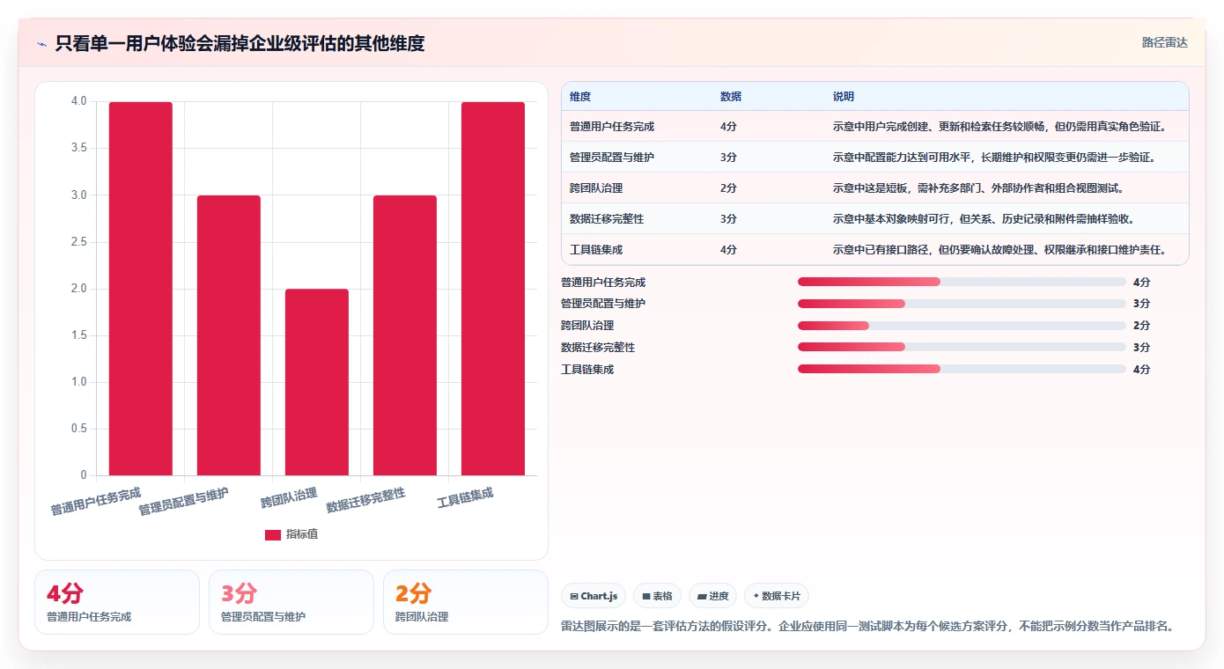Screen dimensions: 1224x669
Task: Click the description starting 示意中用户完成创建
Action: 999,127
